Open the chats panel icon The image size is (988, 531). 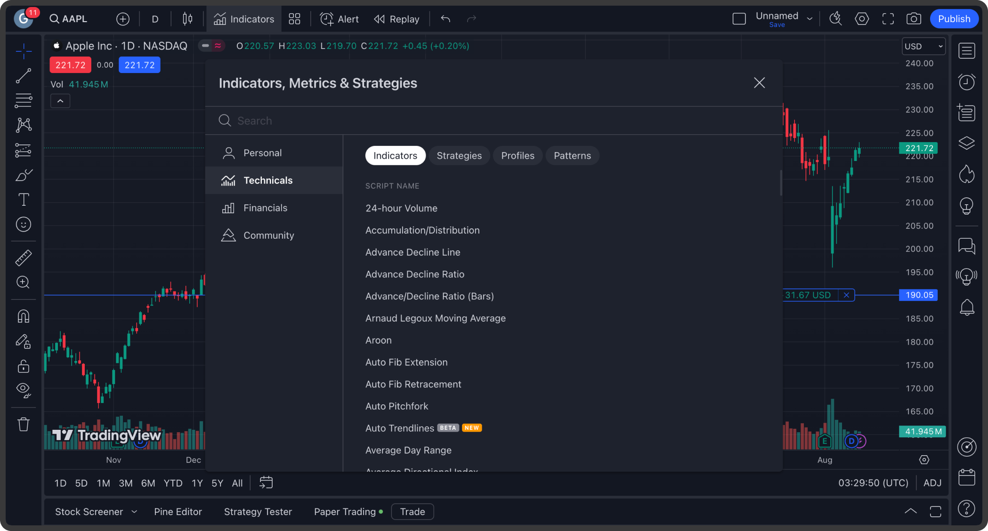click(966, 246)
